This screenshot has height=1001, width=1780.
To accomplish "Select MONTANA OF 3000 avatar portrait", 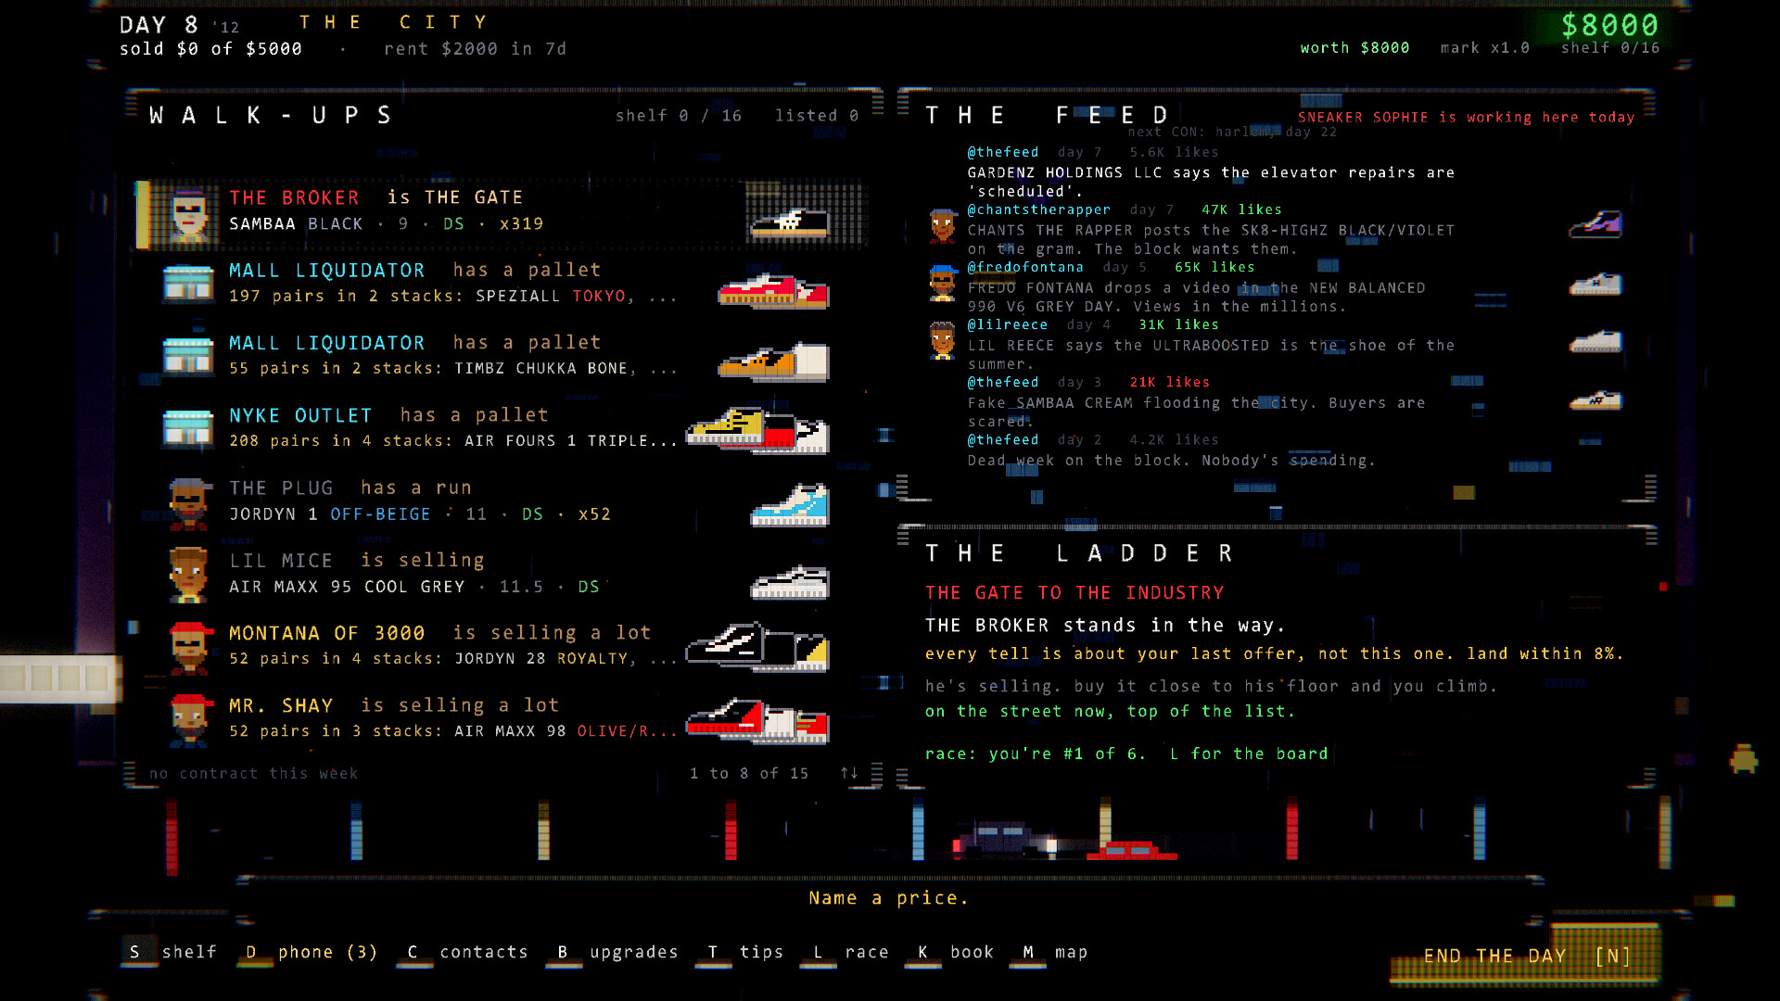I will [191, 648].
